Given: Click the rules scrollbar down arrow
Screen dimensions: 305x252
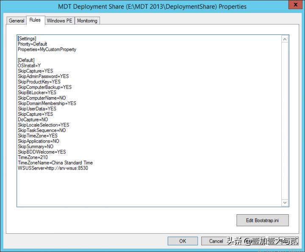Looking at the screenshot, I should pos(285,202).
